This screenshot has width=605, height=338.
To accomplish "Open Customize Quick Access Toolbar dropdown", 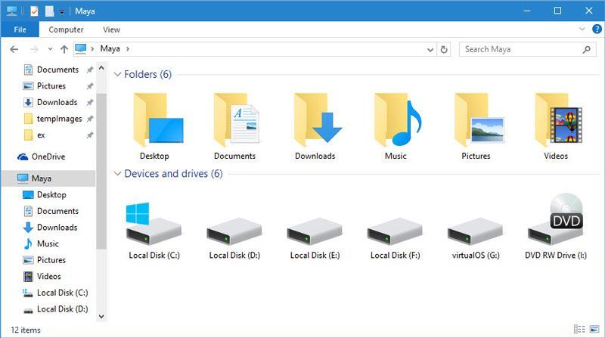I will coord(62,11).
